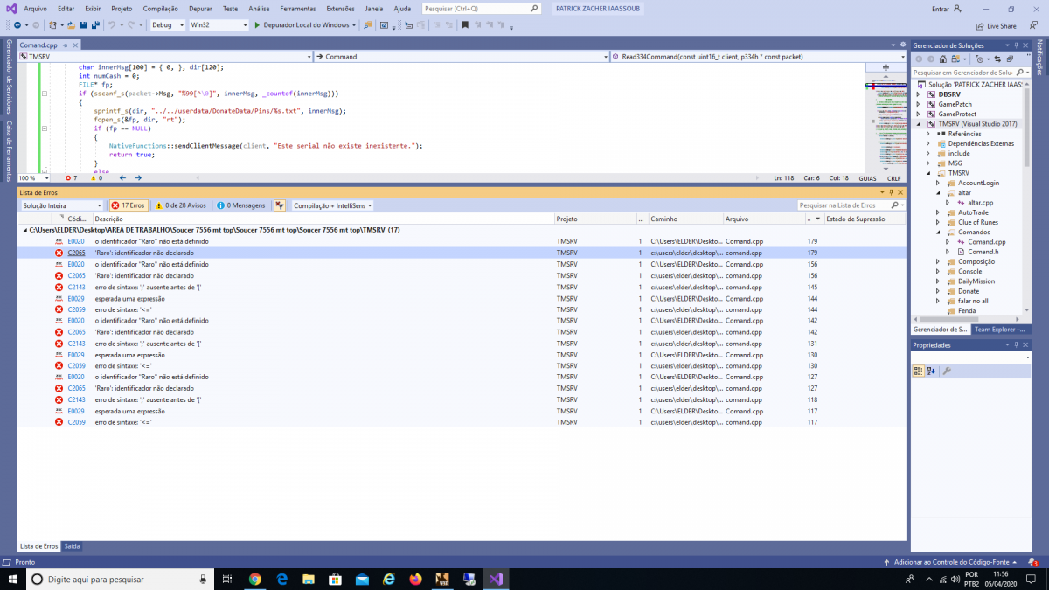Open the Compilação menu
Image resolution: width=1049 pixels, height=590 pixels.
160,8
